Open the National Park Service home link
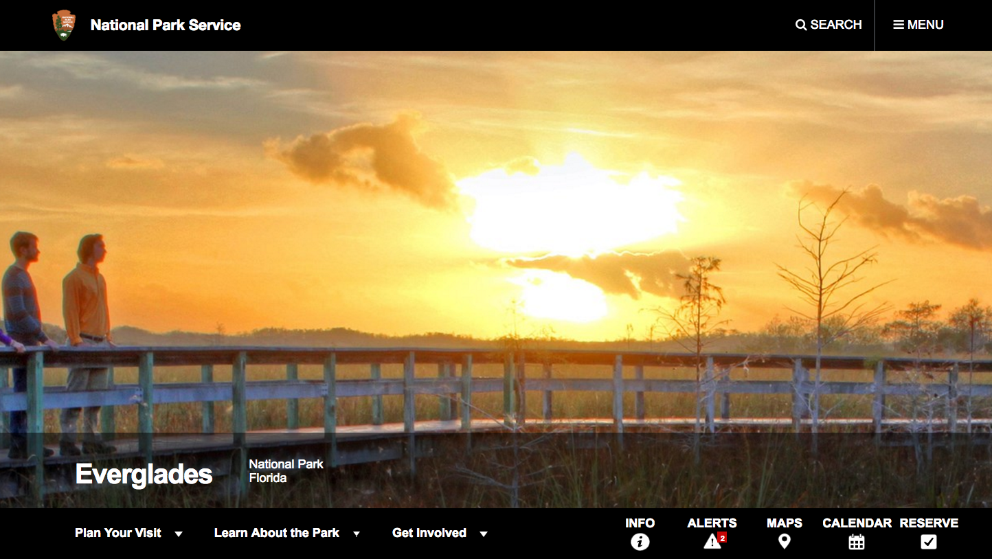 pyautogui.click(x=166, y=25)
